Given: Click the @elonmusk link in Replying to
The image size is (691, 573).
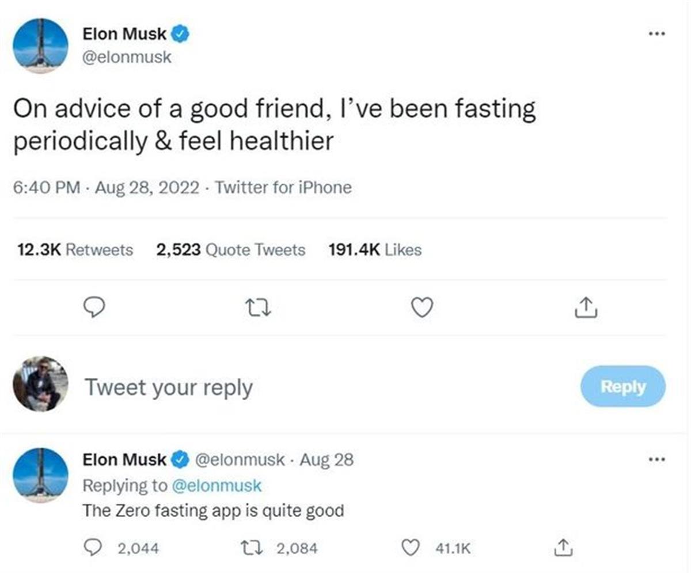Looking at the screenshot, I should (216, 485).
